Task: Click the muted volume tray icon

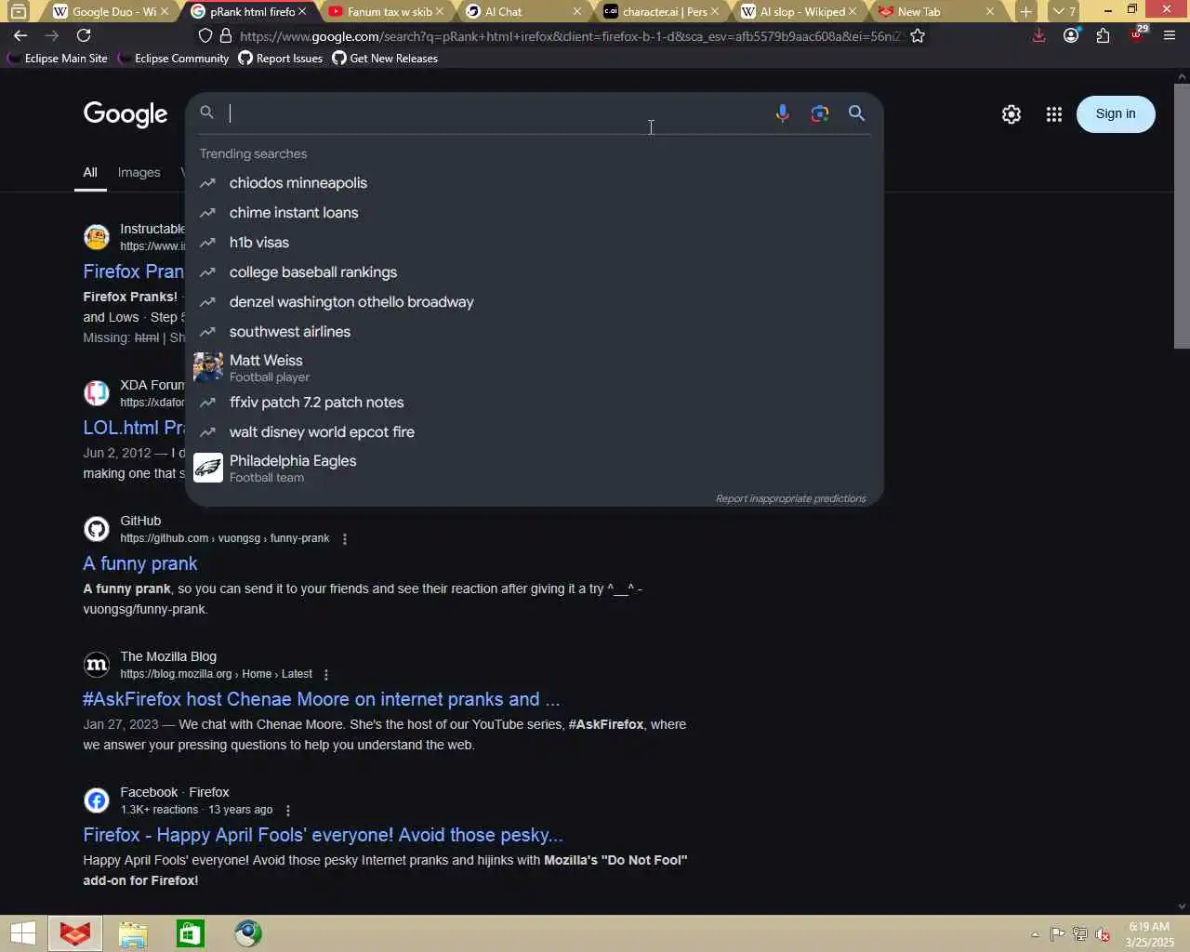Action: coord(1103,934)
